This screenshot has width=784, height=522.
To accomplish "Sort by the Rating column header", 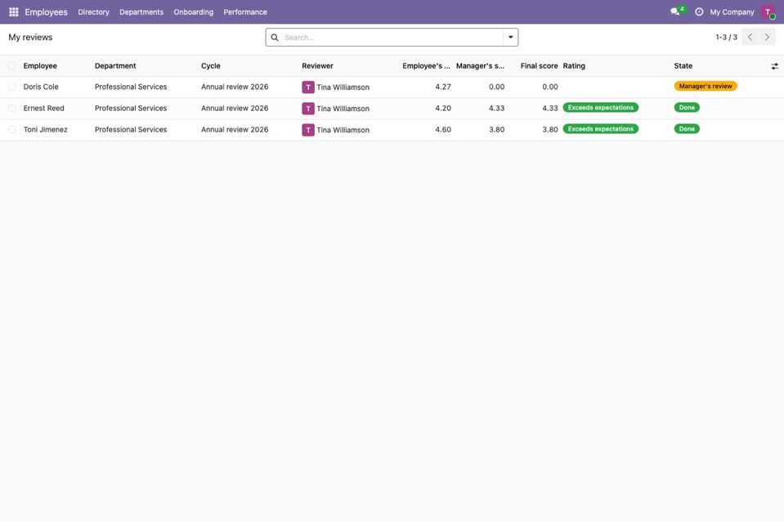I will click(574, 66).
